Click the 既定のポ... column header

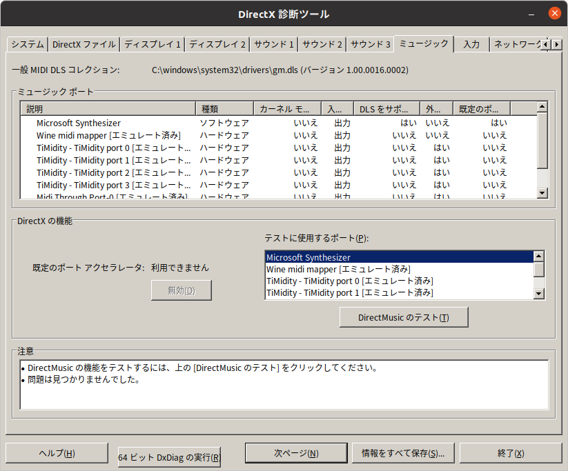482,108
